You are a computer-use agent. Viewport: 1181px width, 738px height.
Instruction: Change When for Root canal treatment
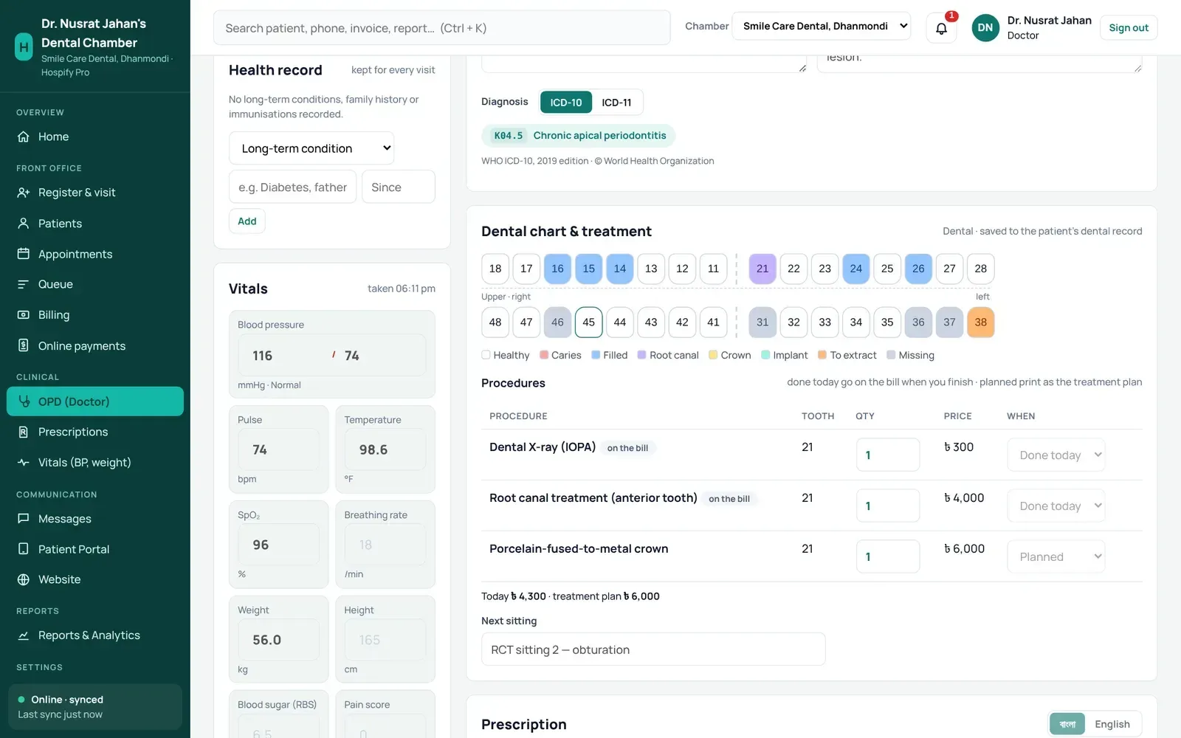tap(1056, 506)
